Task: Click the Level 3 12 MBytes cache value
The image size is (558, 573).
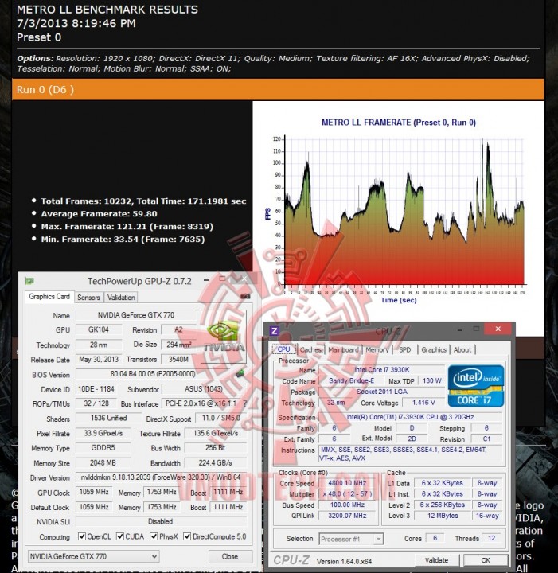Action: (x=443, y=516)
